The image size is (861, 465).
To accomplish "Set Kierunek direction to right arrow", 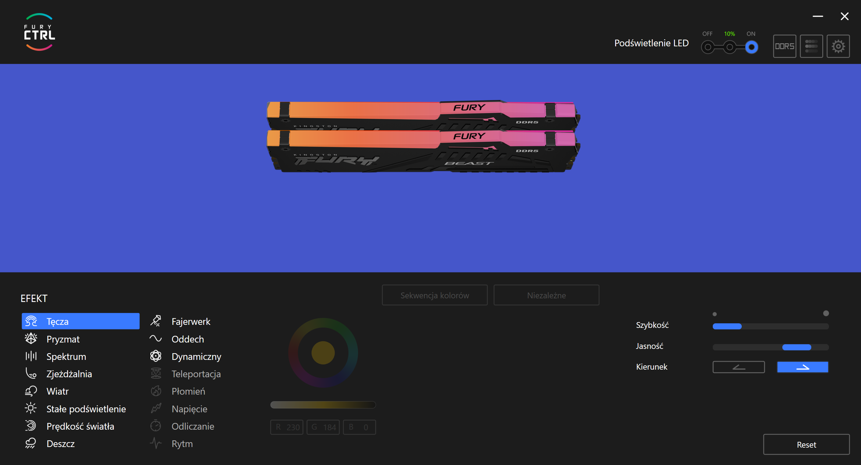I will [x=802, y=367].
